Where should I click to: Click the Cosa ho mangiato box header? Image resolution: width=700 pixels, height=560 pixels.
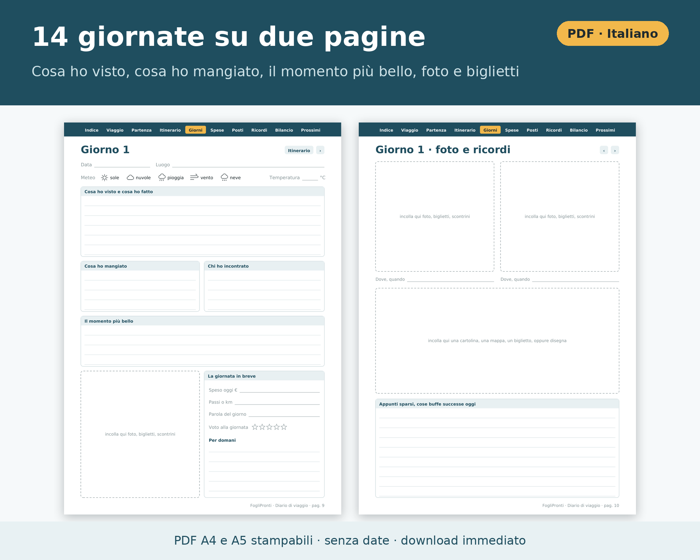point(140,266)
